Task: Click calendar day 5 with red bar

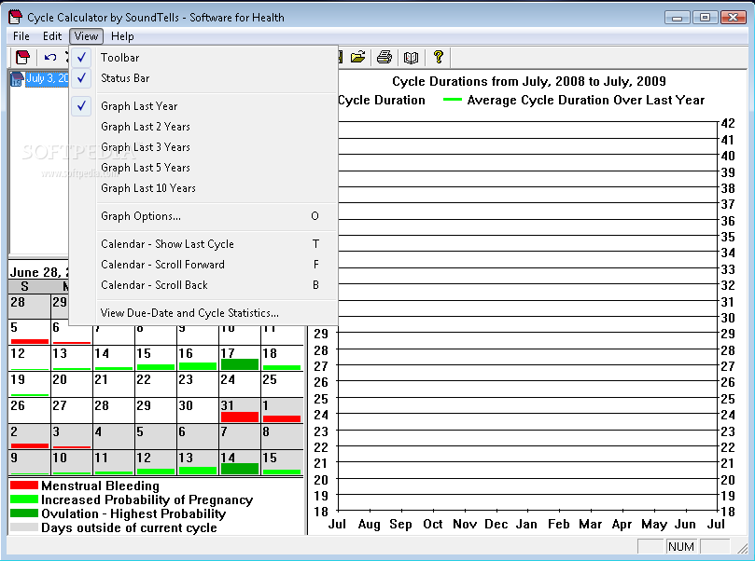Action: coord(29,332)
